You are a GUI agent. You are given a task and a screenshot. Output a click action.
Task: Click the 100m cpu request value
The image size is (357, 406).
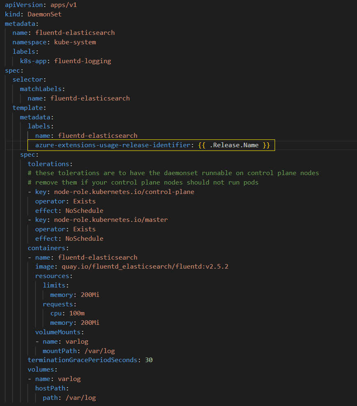point(77,313)
